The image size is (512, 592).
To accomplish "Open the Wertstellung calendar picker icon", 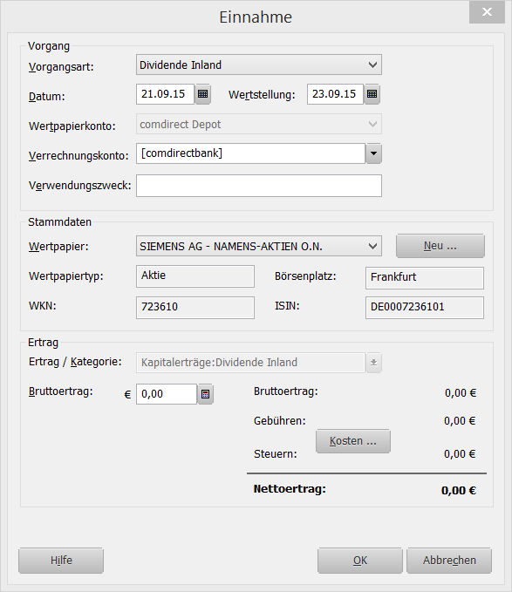I will click(x=372, y=94).
